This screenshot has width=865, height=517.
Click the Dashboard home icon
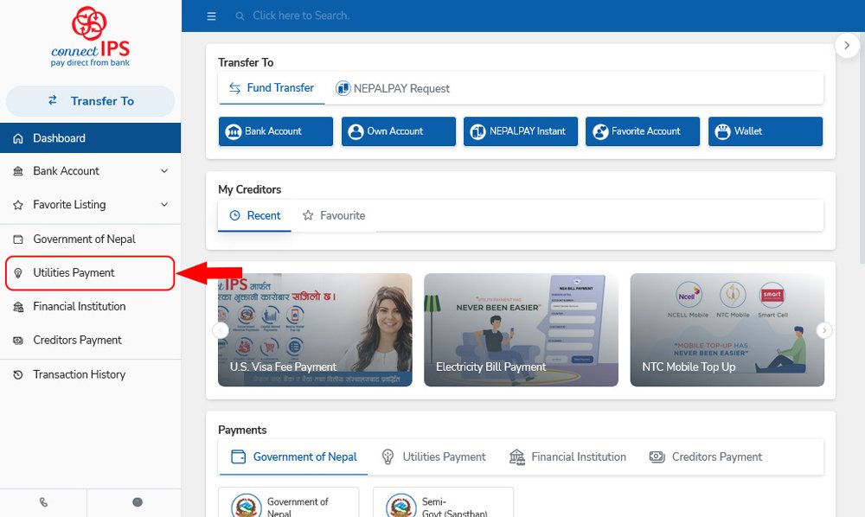coord(18,138)
